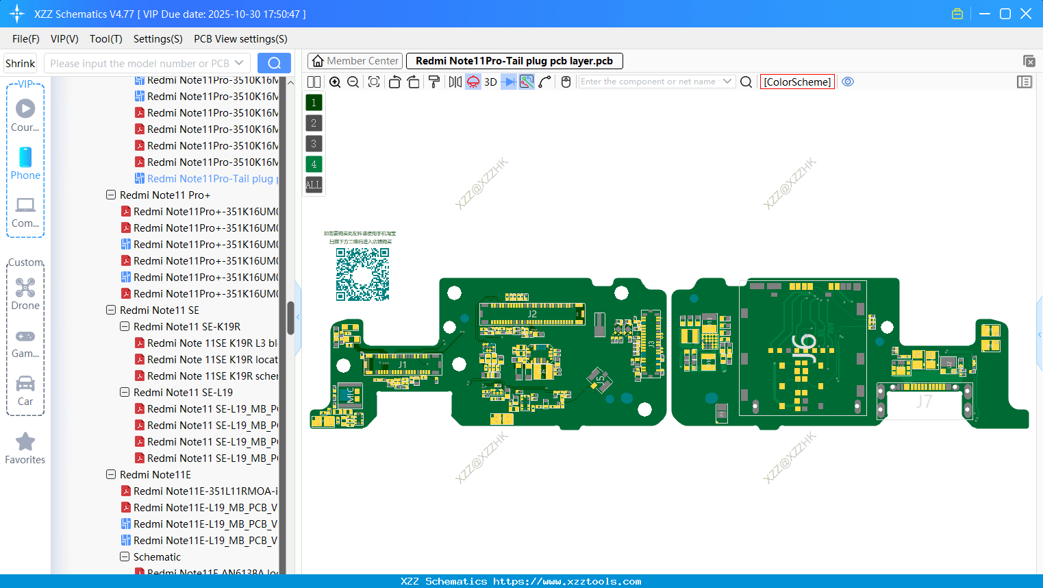Click the Member Center home icon
Screen dimensions: 1043x588
click(318, 61)
